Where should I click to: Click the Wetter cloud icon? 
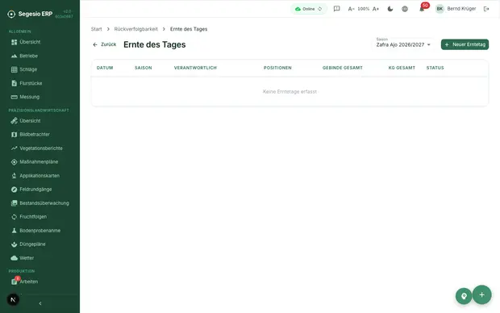[14, 258]
